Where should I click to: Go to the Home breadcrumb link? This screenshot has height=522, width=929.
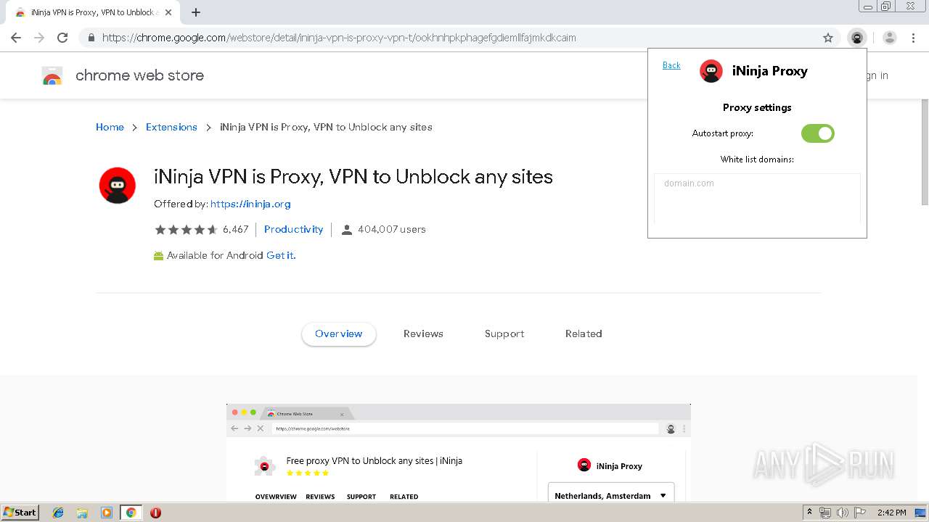110,127
